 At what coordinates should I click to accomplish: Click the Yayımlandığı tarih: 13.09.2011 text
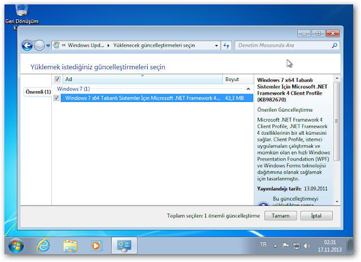click(292, 189)
